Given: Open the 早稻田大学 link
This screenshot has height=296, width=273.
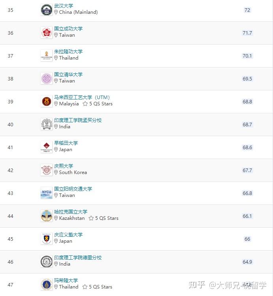Looking at the screenshot, I should point(66,143).
